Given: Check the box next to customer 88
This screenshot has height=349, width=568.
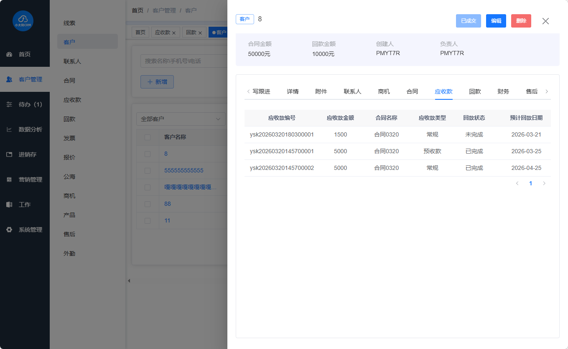Looking at the screenshot, I should coord(147,204).
